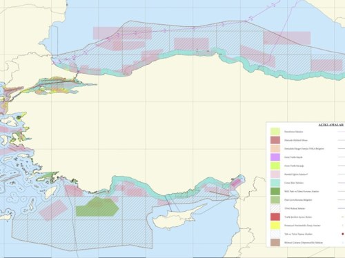The height and width of the screenshot is (258, 345).
Task: Pick the dark green legend swatch
Action: click(275, 191)
